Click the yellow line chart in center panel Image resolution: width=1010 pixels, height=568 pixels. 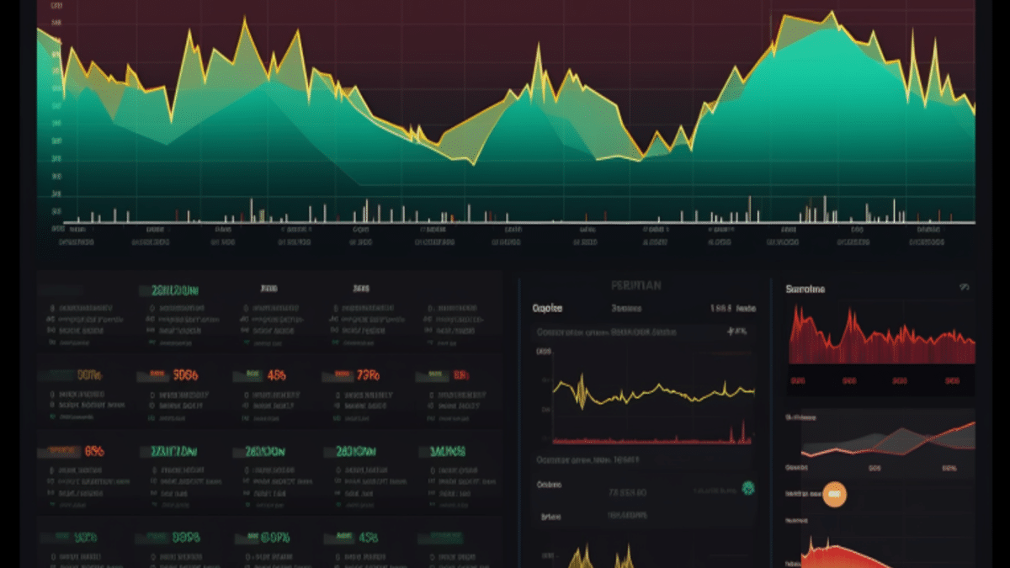click(x=653, y=392)
